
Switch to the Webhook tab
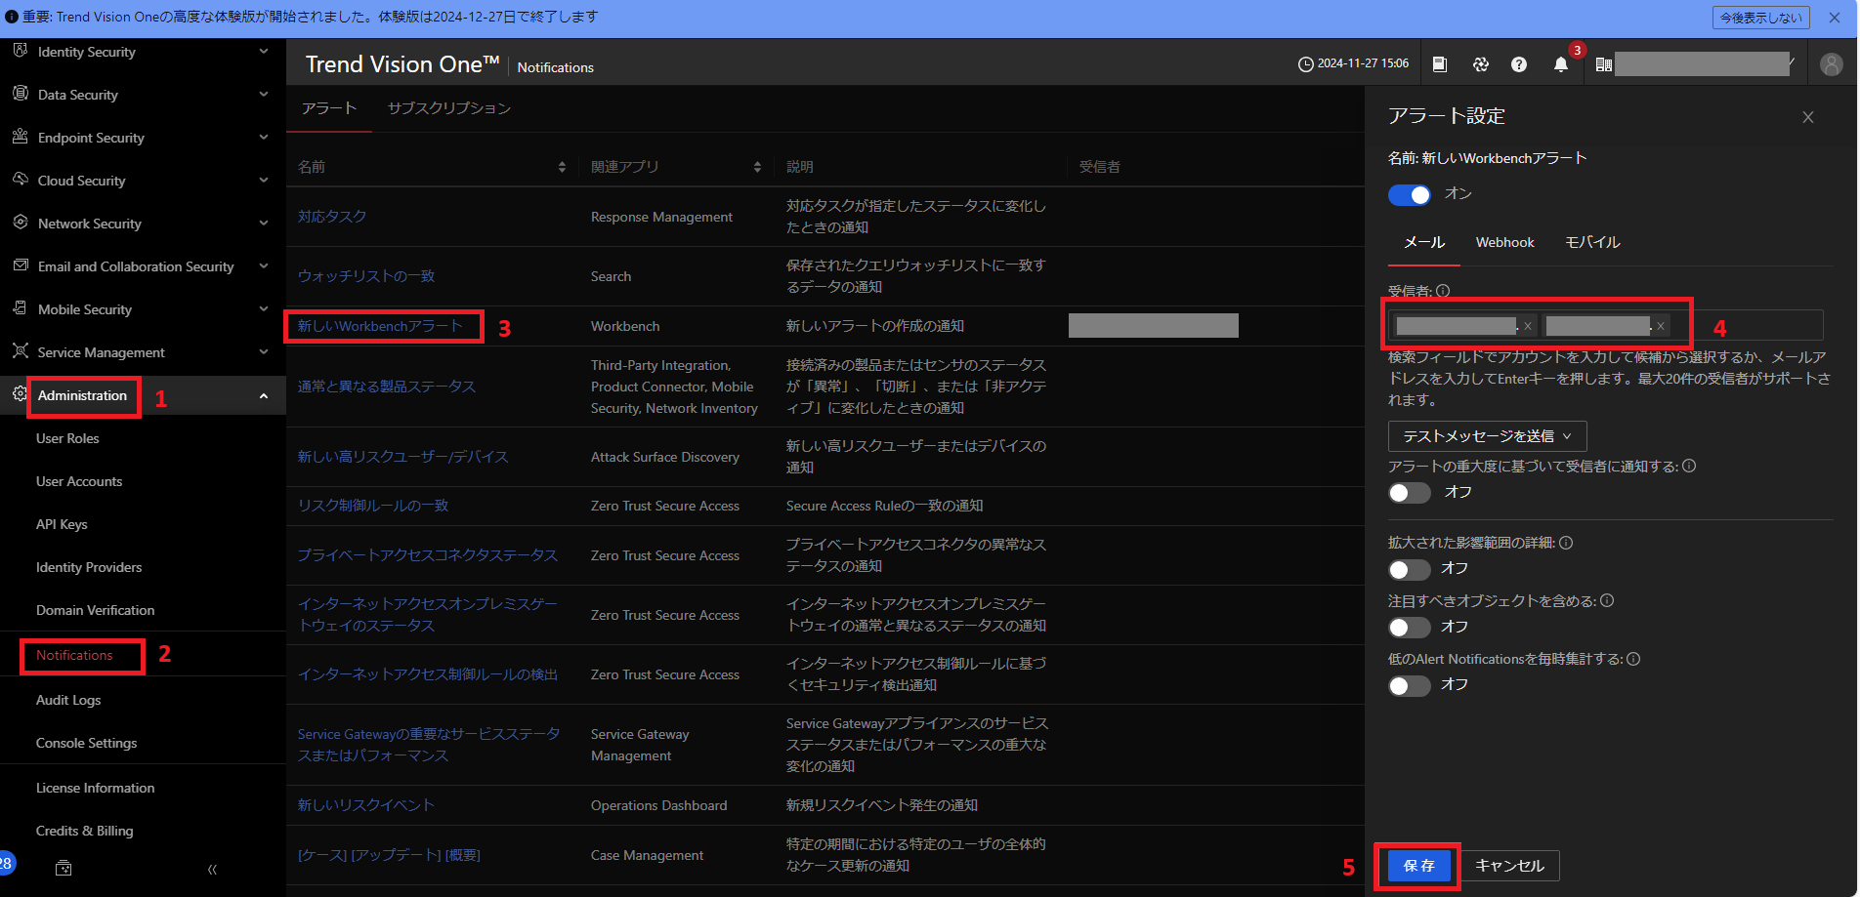(1504, 242)
